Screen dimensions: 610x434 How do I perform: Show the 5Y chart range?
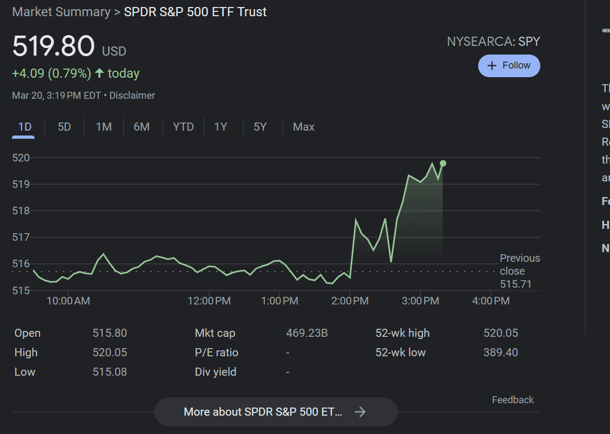[x=260, y=127]
